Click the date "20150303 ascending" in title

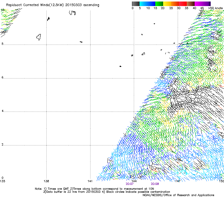point(82,5)
